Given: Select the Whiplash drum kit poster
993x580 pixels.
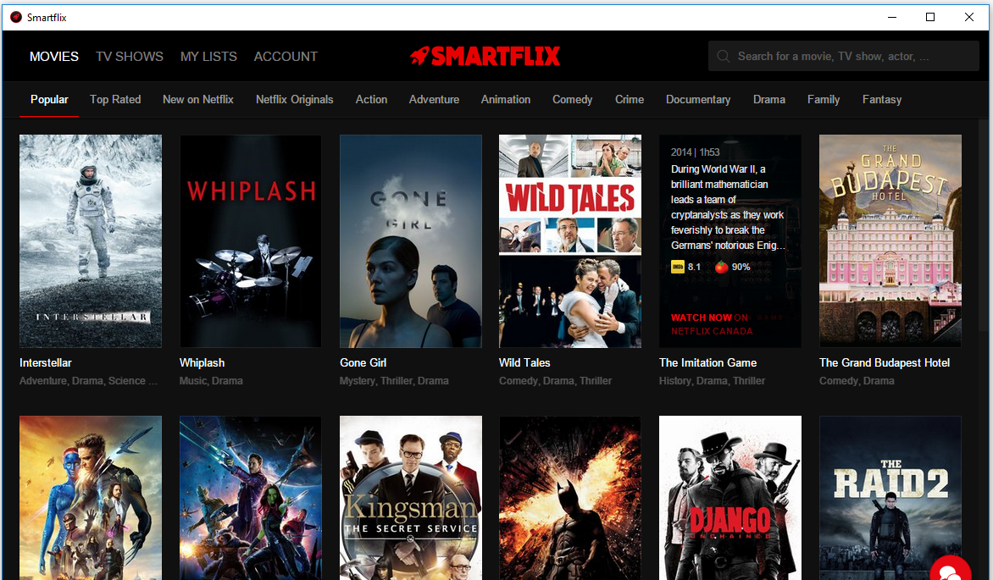Looking at the screenshot, I should (251, 240).
